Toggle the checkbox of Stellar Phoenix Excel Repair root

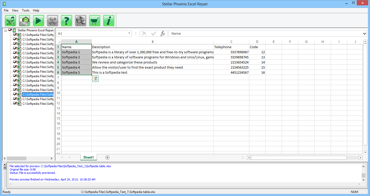coord(10,30)
